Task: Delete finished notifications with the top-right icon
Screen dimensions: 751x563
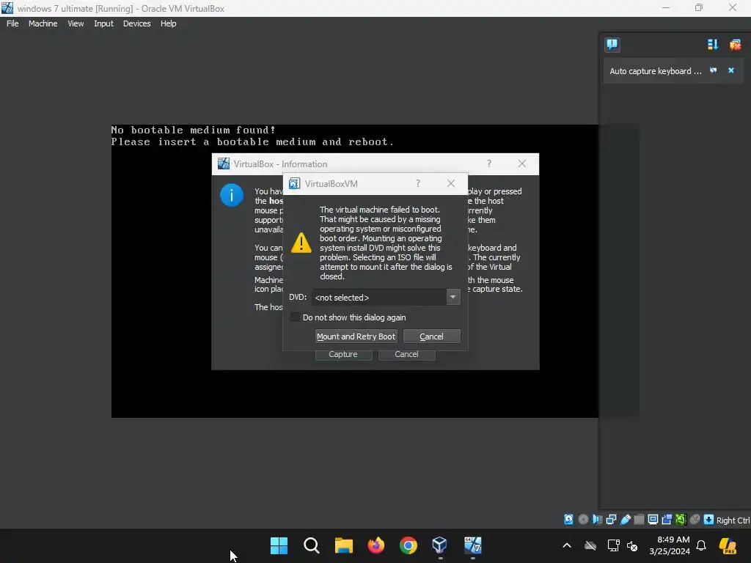Action: [735, 45]
